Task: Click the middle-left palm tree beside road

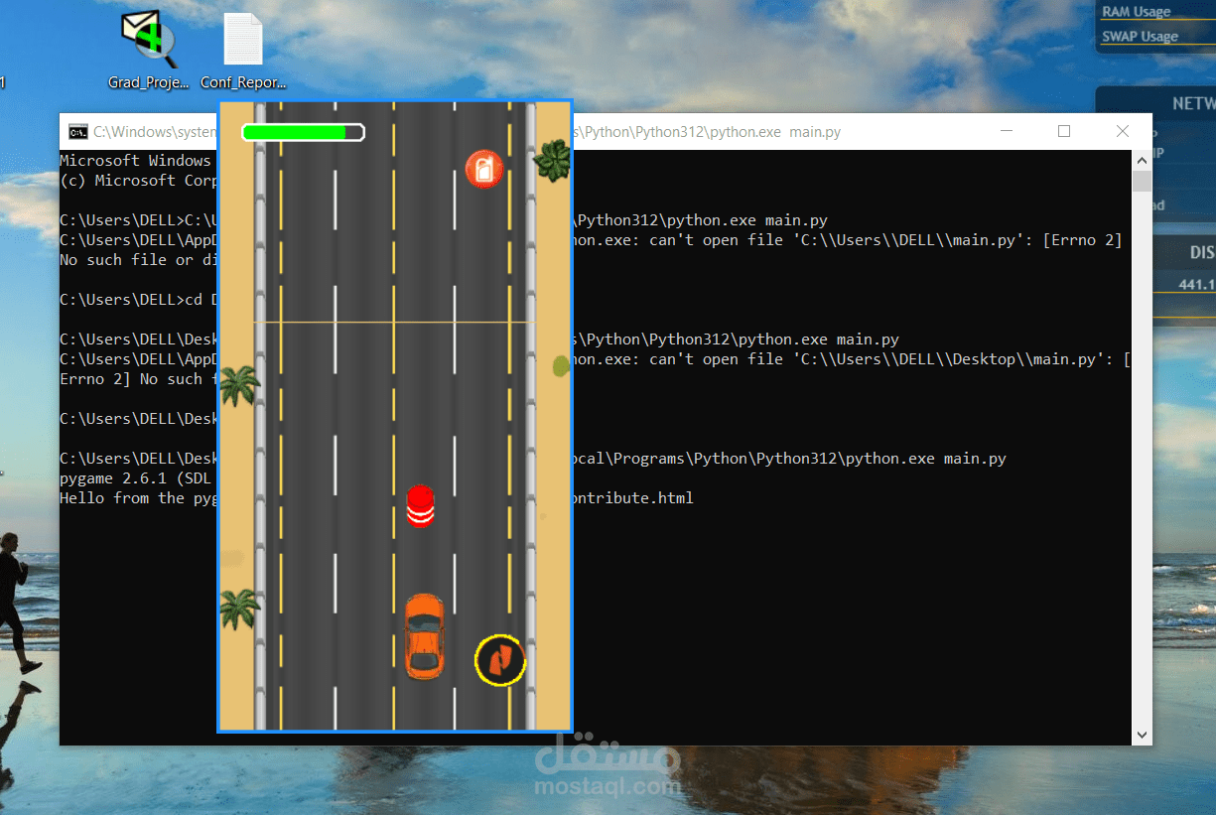Action: coord(238,386)
